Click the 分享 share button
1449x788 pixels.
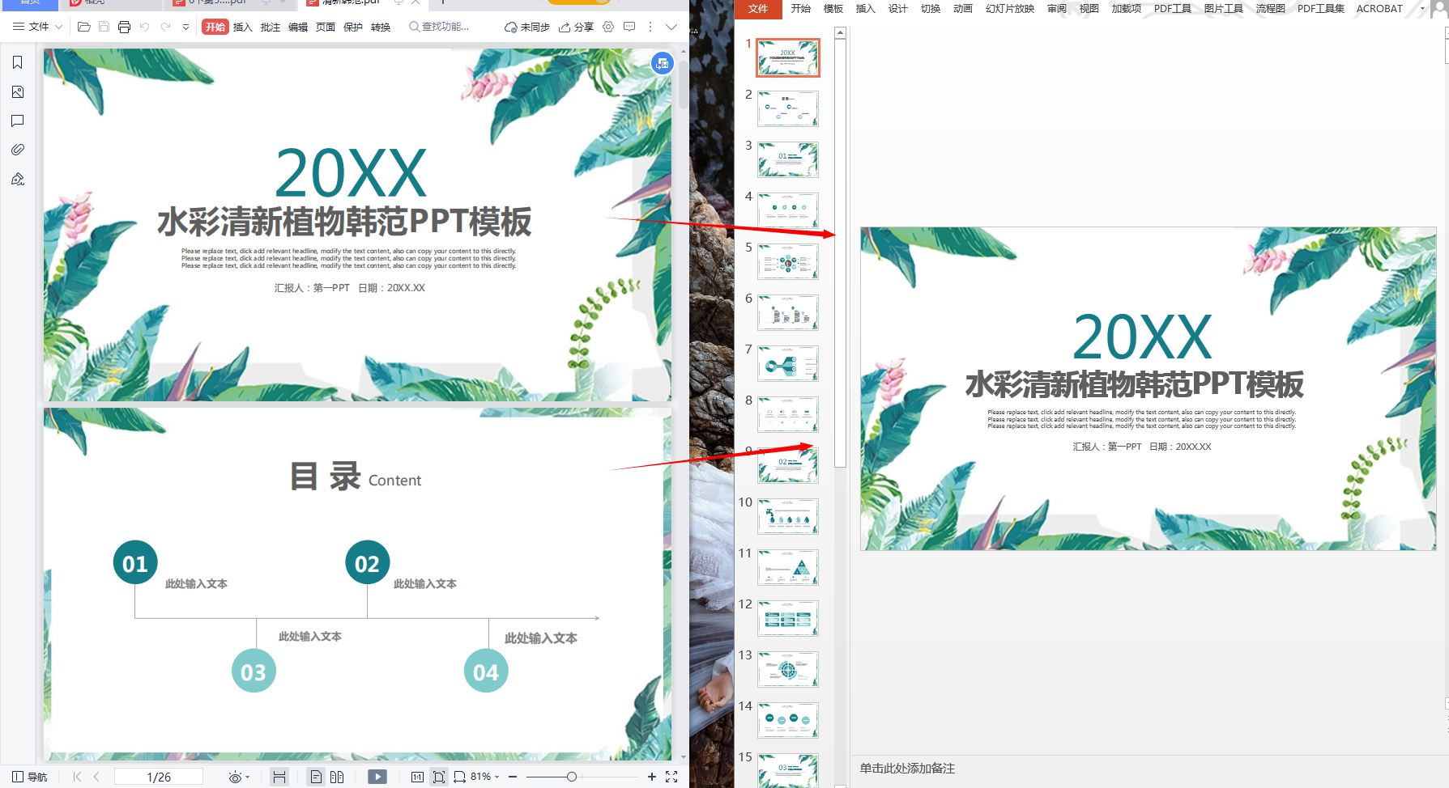tap(577, 26)
